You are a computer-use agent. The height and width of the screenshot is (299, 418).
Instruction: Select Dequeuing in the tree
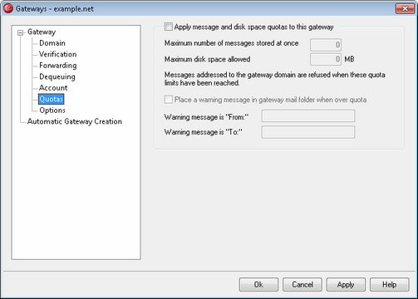point(57,76)
